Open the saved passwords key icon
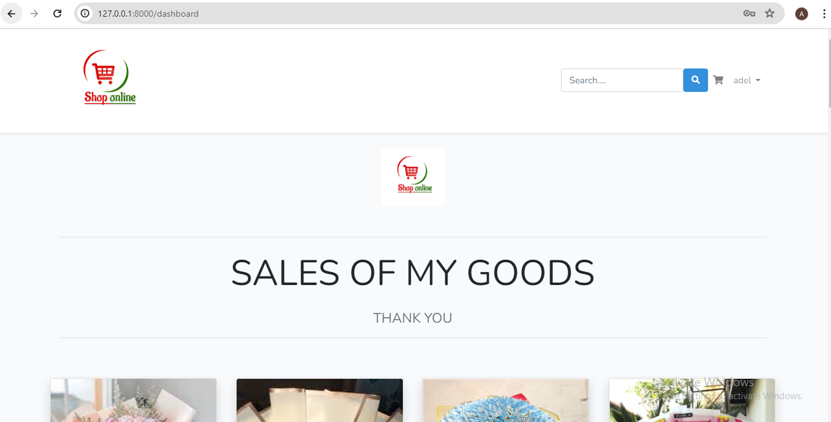 click(749, 14)
